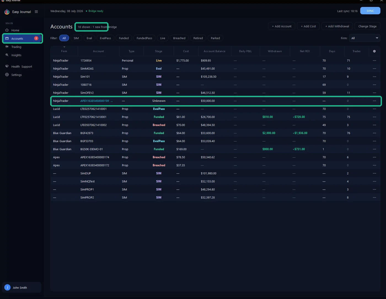Collapse sidebar with hamburger menu icon
The image size is (386, 299).
36,12
